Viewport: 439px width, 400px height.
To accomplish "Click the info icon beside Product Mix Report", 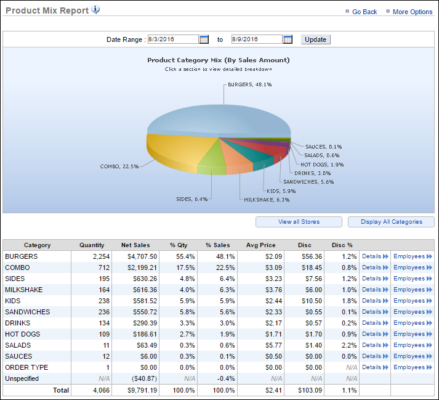I will 96,10.
